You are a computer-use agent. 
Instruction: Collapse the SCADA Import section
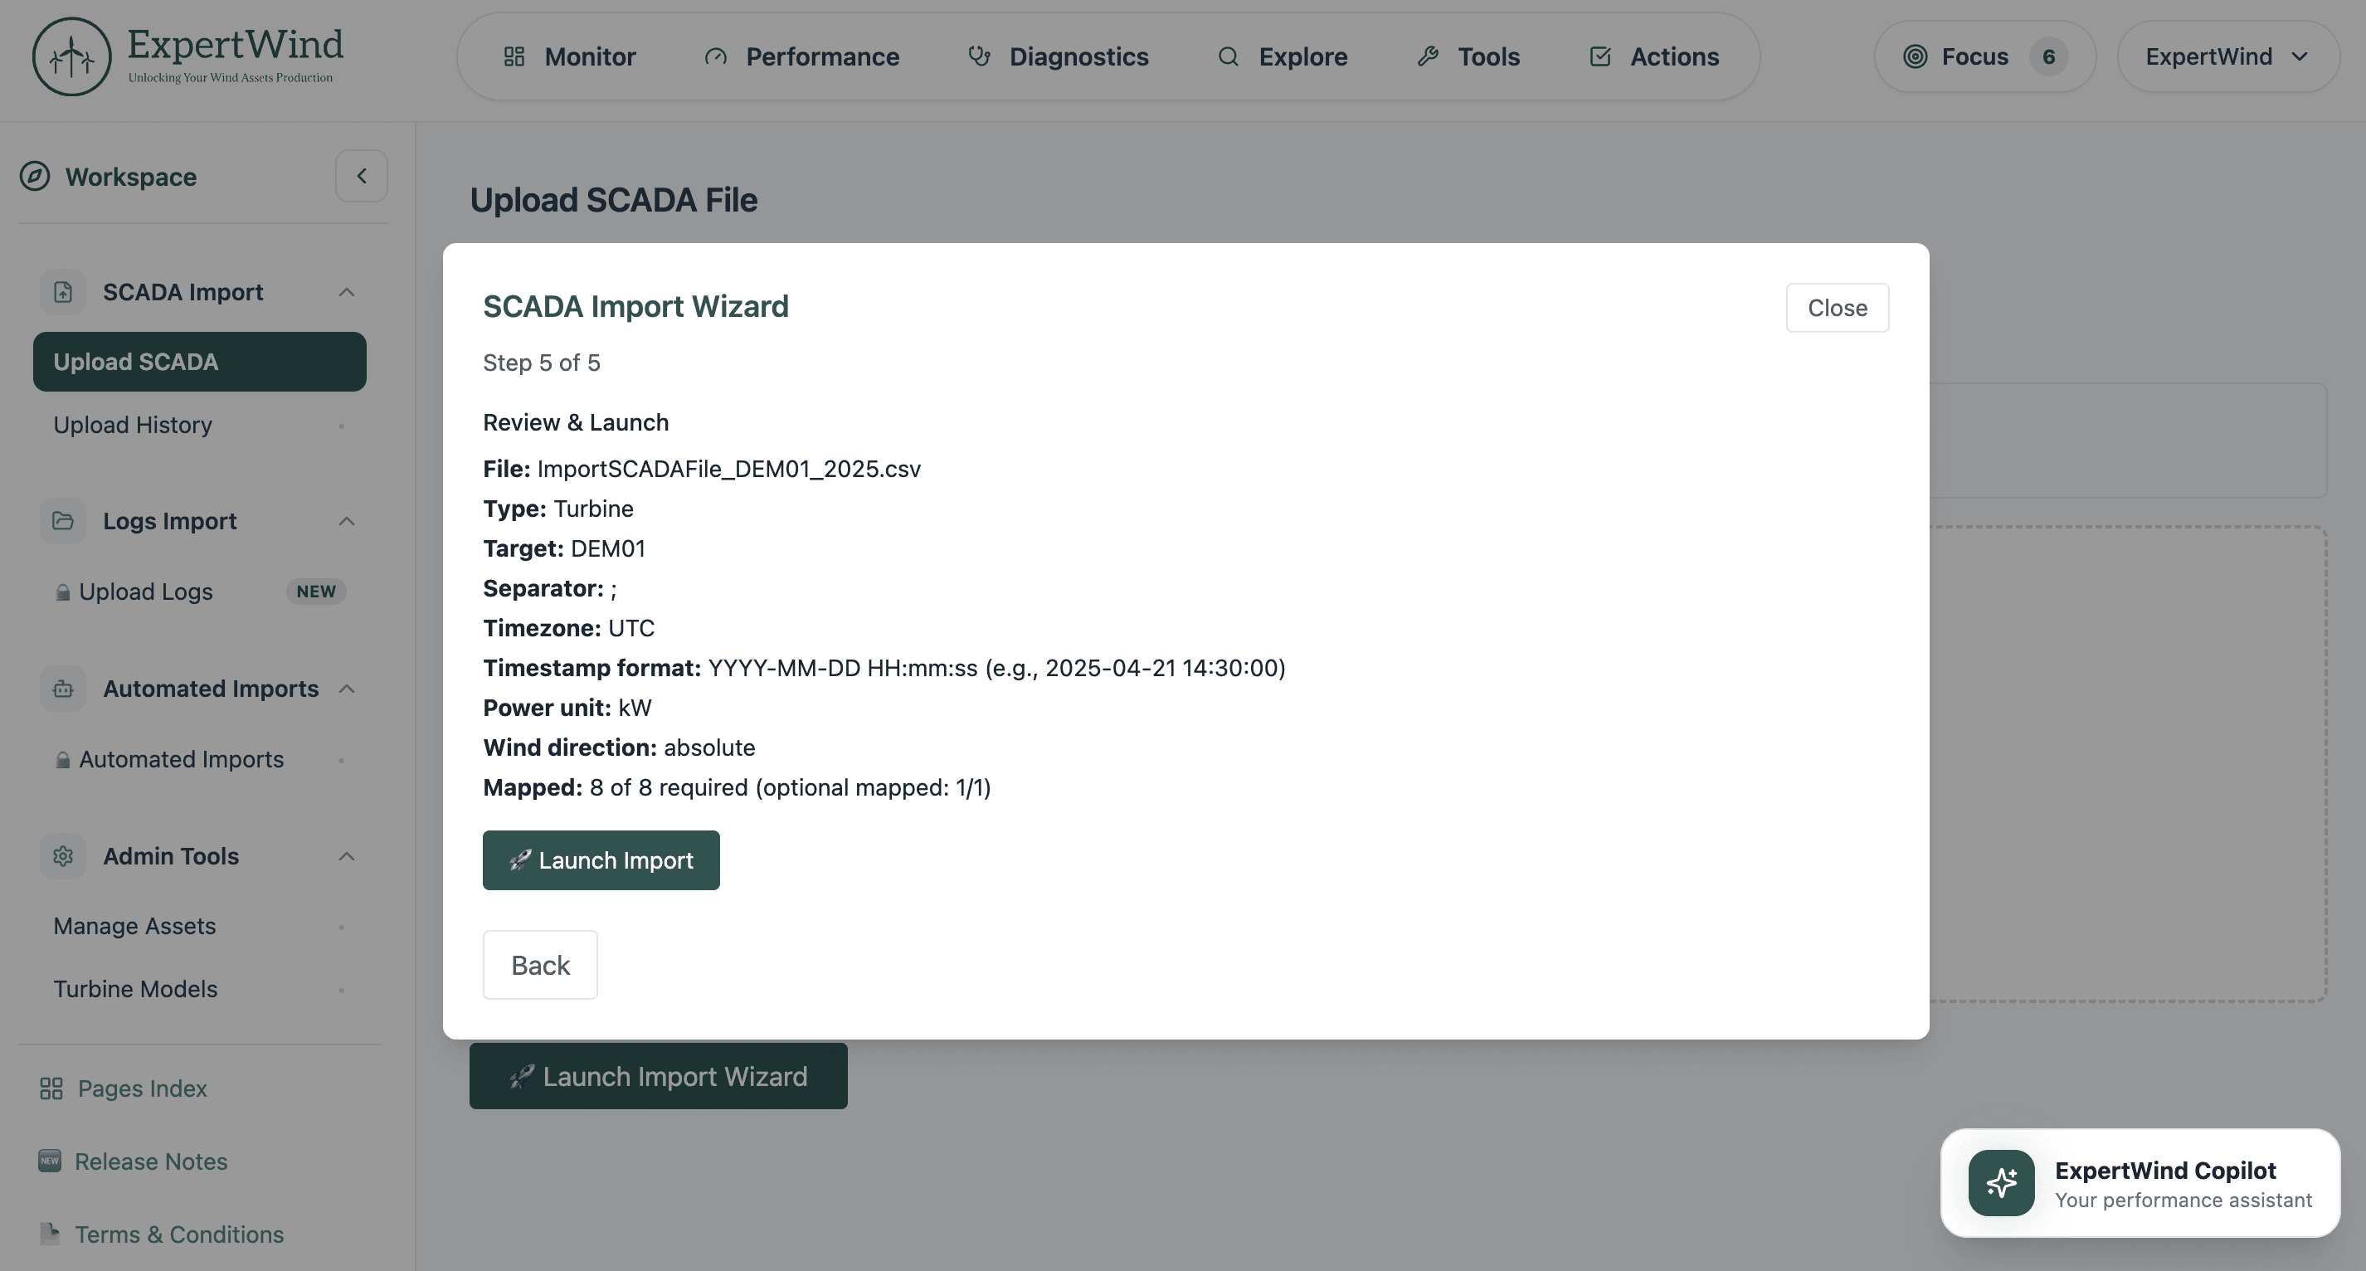[346, 291]
